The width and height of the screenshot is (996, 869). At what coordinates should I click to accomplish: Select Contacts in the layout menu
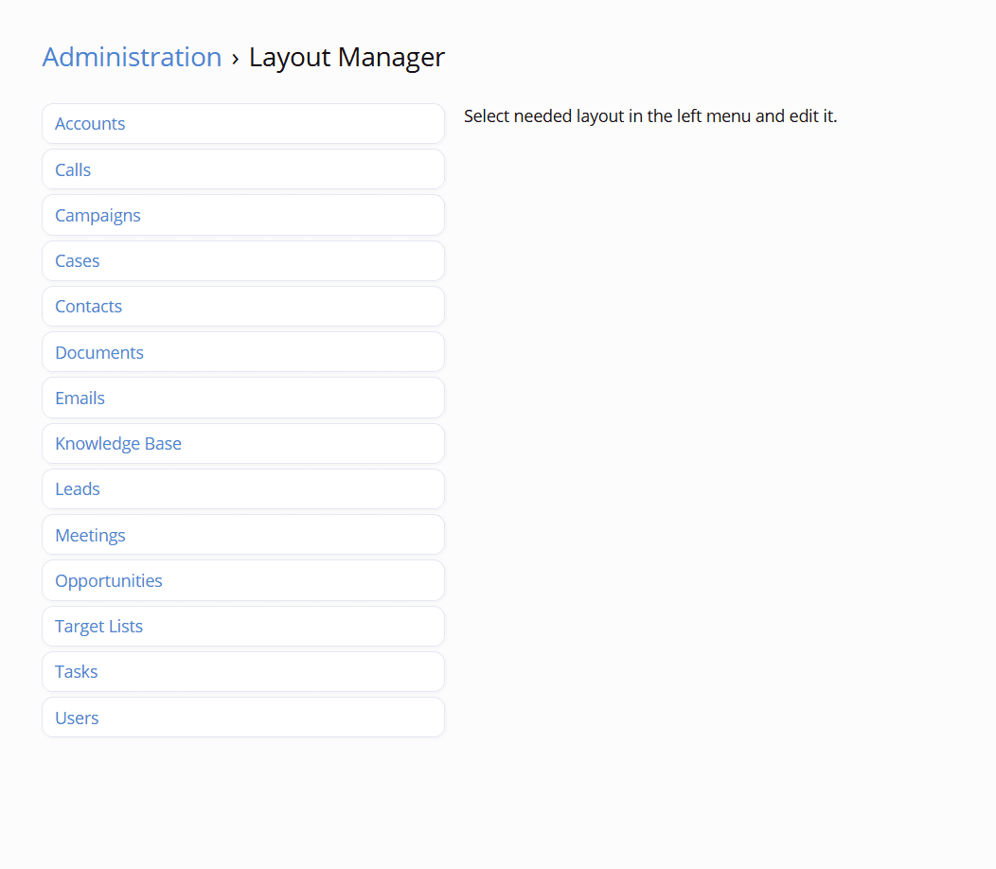pos(88,307)
